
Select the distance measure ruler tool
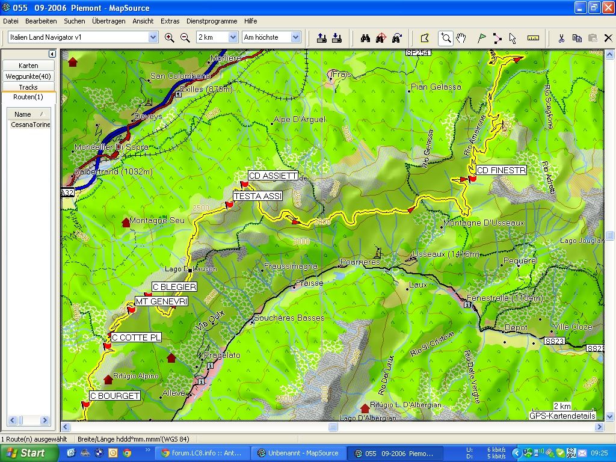(533, 37)
